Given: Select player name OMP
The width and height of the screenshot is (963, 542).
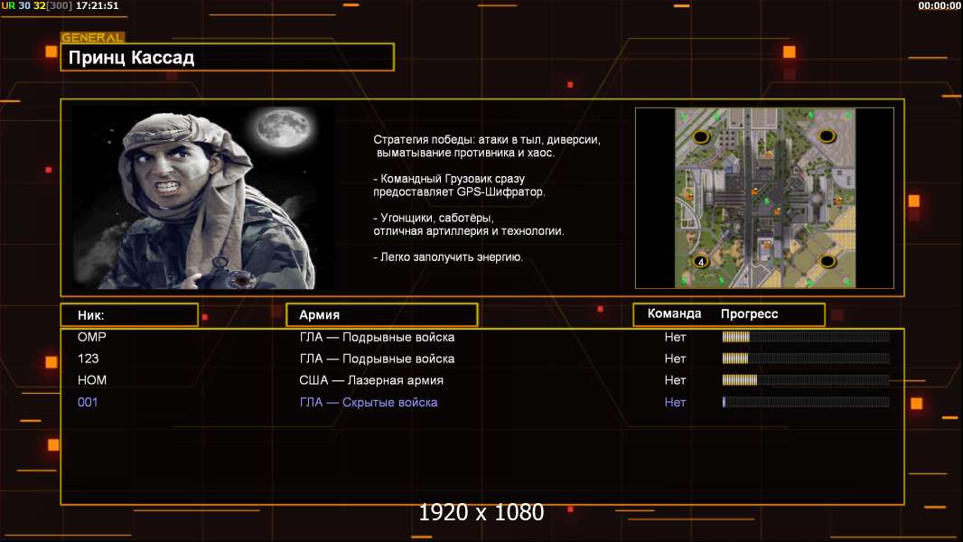Looking at the screenshot, I should [91, 337].
